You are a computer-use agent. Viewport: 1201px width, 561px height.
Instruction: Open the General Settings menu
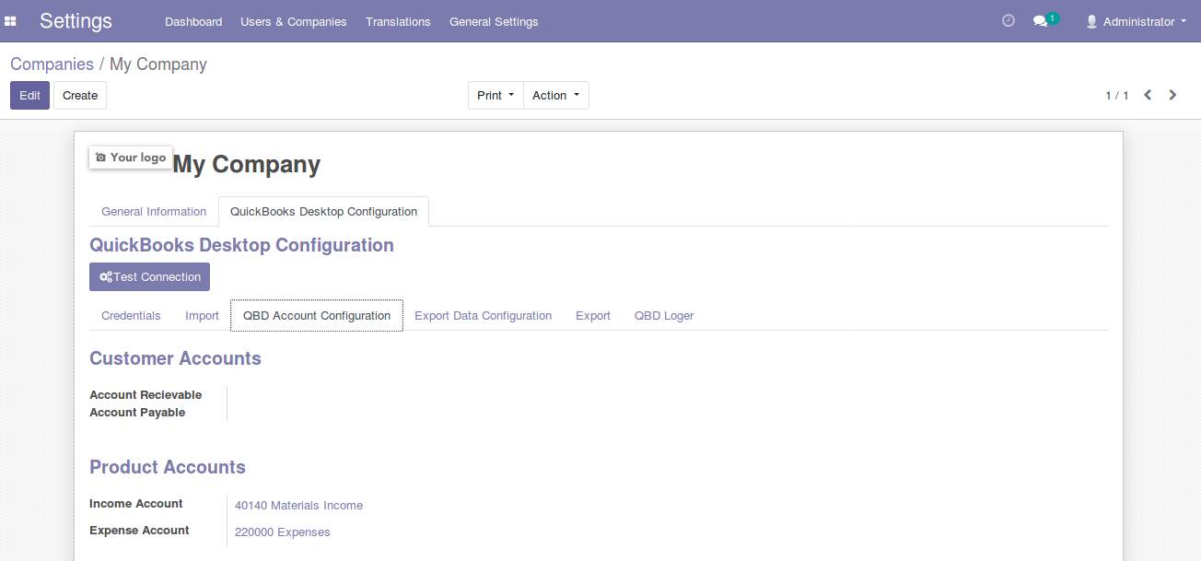coord(494,21)
